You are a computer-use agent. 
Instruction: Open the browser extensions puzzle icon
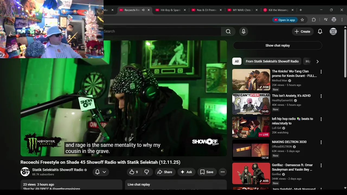(x=314, y=20)
